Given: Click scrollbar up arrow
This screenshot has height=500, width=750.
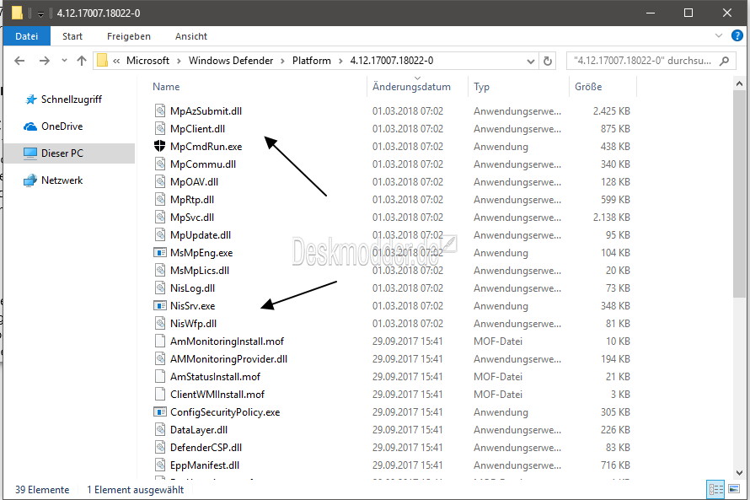Looking at the screenshot, I should coord(739,83).
